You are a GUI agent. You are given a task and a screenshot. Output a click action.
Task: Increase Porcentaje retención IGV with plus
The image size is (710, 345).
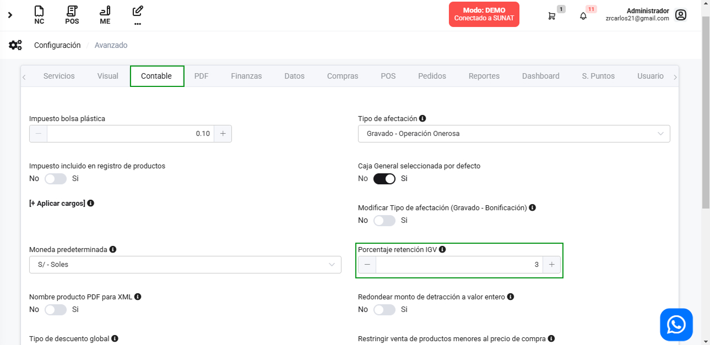[551, 265]
